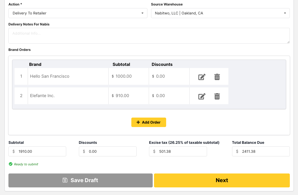Select the Excise tax amount field
The height and width of the screenshot is (195, 298).
pyautogui.click(x=178, y=151)
